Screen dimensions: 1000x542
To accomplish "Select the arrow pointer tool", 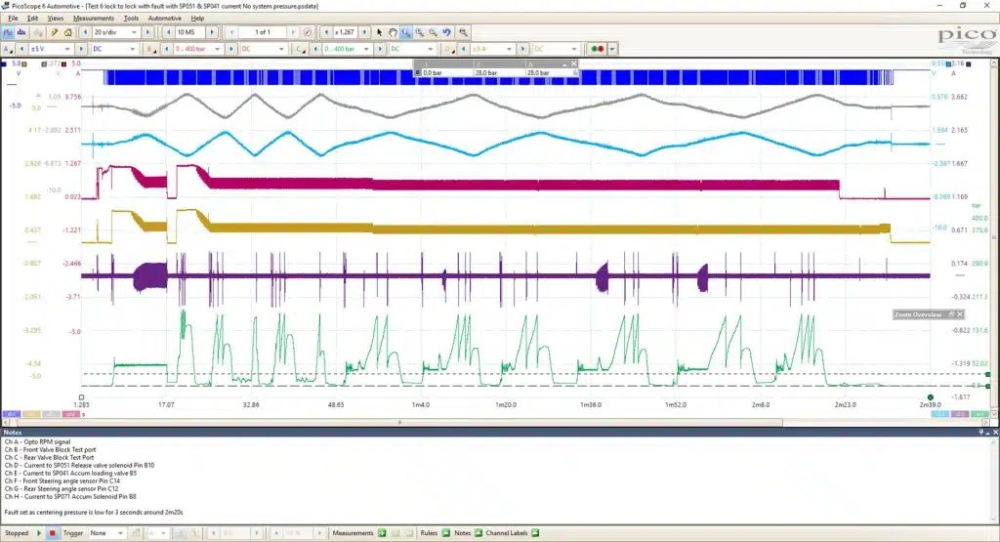I will [380, 32].
